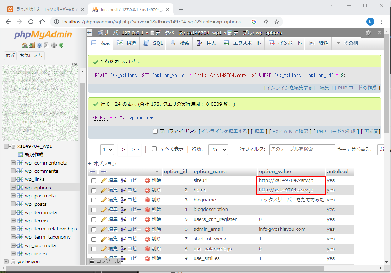Reload navigation panel with green refresh icon
The width and height of the screenshot is (391, 273).
pos(61,45)
